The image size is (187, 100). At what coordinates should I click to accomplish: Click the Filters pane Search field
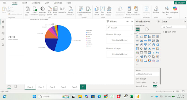(119, 28)
